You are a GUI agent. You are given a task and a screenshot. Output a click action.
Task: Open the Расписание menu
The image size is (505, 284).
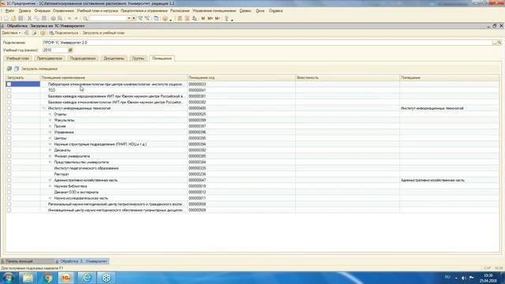coord(180,10)
